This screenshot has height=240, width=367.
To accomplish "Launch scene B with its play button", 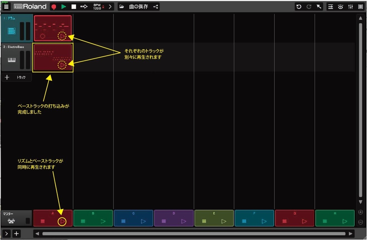I will pyautogui.click(x=103, y=221).
